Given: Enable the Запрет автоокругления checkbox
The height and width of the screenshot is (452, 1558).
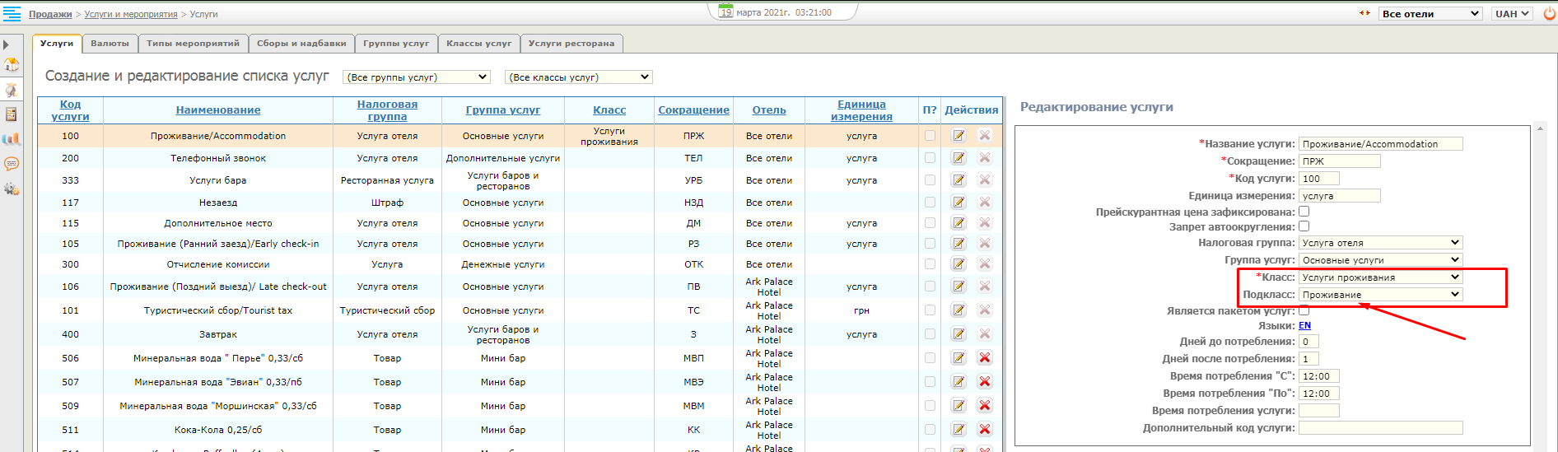Looking at the screenshot, I should (x=1304, y=226).
